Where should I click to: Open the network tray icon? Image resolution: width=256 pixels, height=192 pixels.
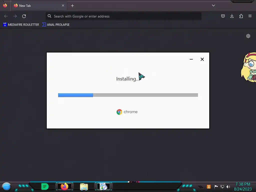pos(222,186)
